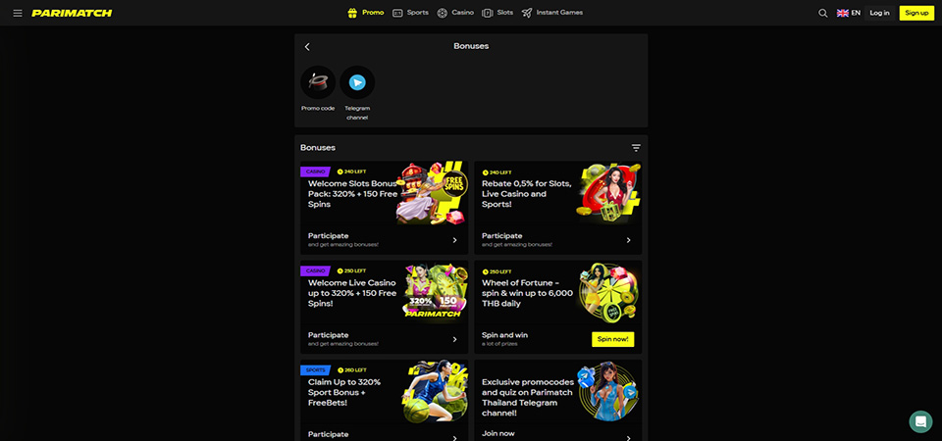The width and height of the screenshot is (942, 441).
Task: Open the bonuses filter icon
Action: [636, 148]
